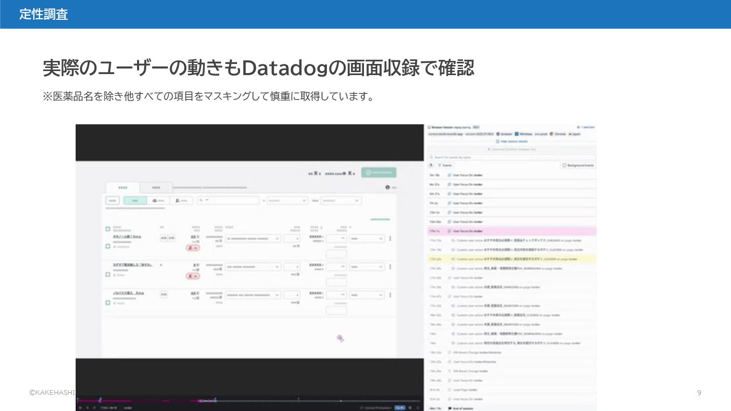731x411 pixels.
Task: Open the Events filter button
Action: click(x=445, y=165)
